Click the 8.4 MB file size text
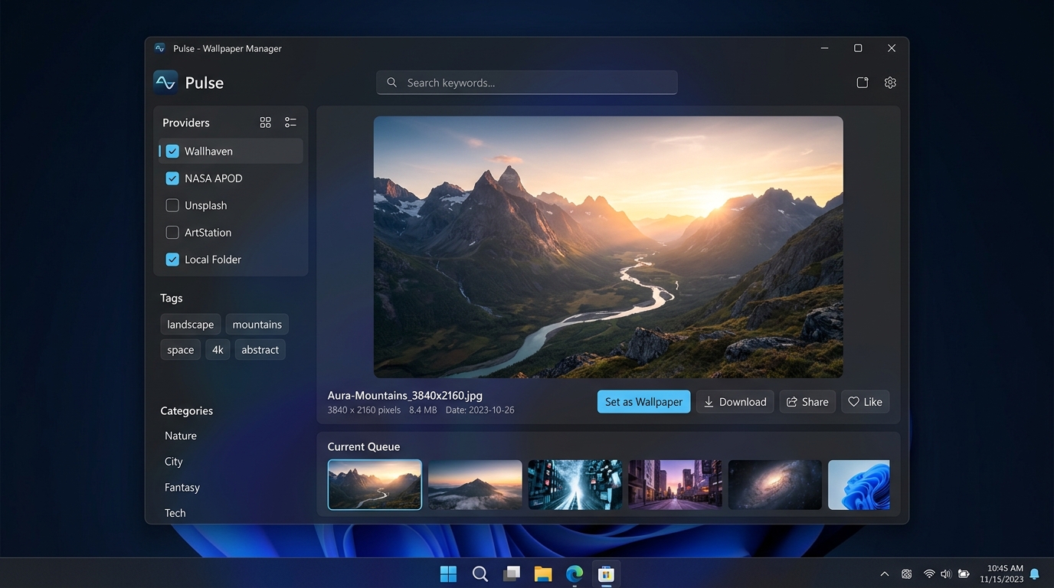 click(423, 410)
